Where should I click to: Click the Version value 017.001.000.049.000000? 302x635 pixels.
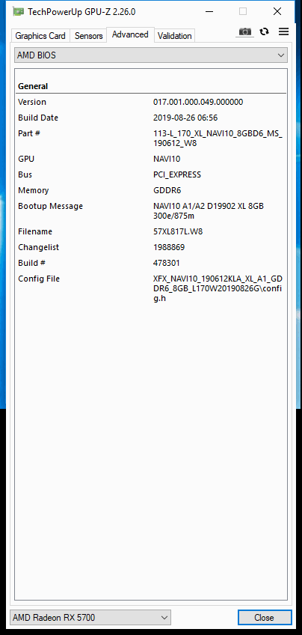tap(198, 102)
